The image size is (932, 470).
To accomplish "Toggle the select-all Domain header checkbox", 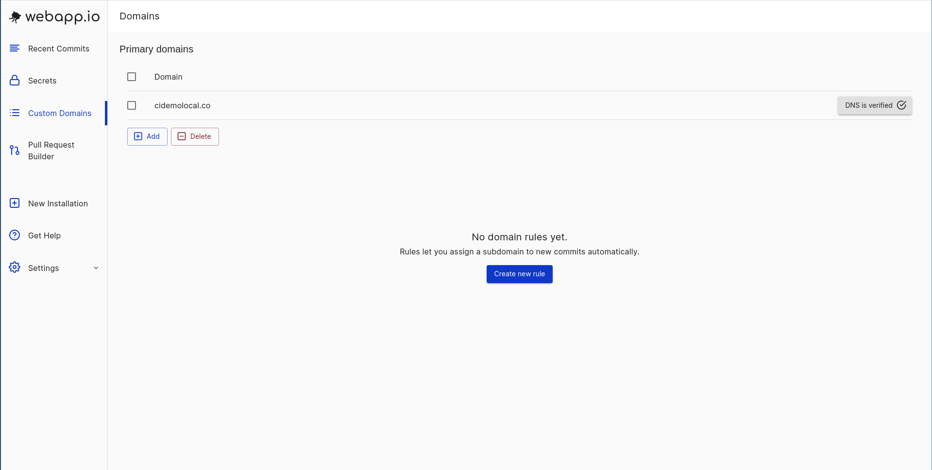I will click(x=132, y=77).
